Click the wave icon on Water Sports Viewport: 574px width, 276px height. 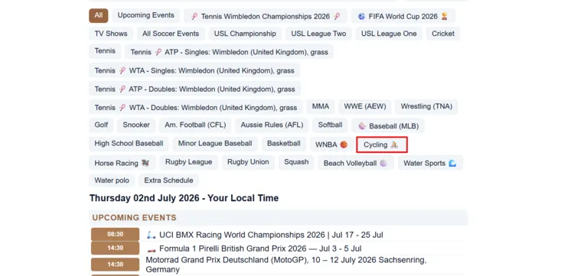pos(452,163)
